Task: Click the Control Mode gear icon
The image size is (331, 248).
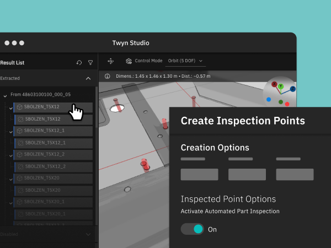Action: click(129, 61)
